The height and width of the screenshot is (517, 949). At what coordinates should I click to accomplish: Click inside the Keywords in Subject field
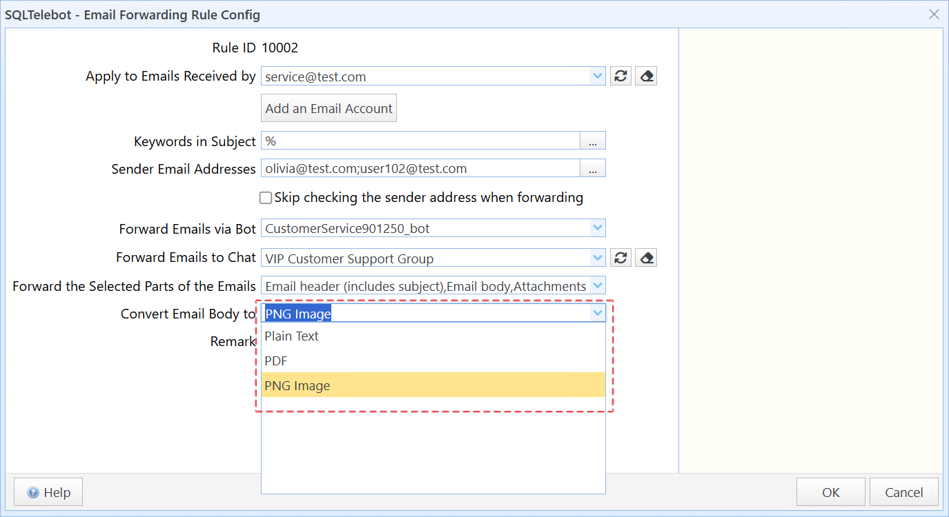[420, 141]
